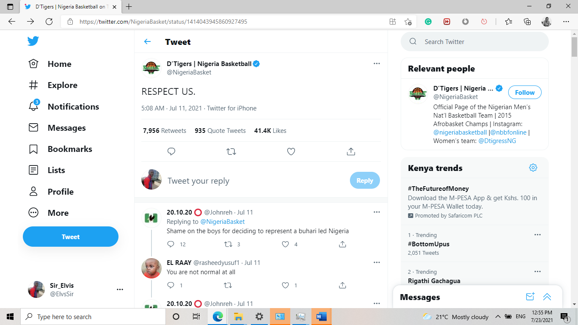Image resolution: width=578 pixels, height=325 pixels.
Task: Open Windows notification center icon
Action: click(x=564, y=317)
